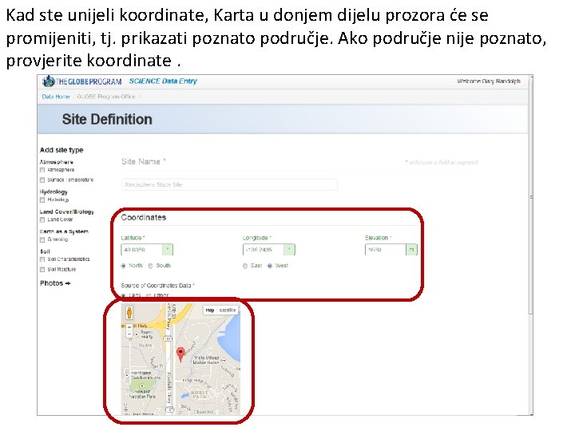
Task: Click the Latitude degree unit button
Action: 168,250
